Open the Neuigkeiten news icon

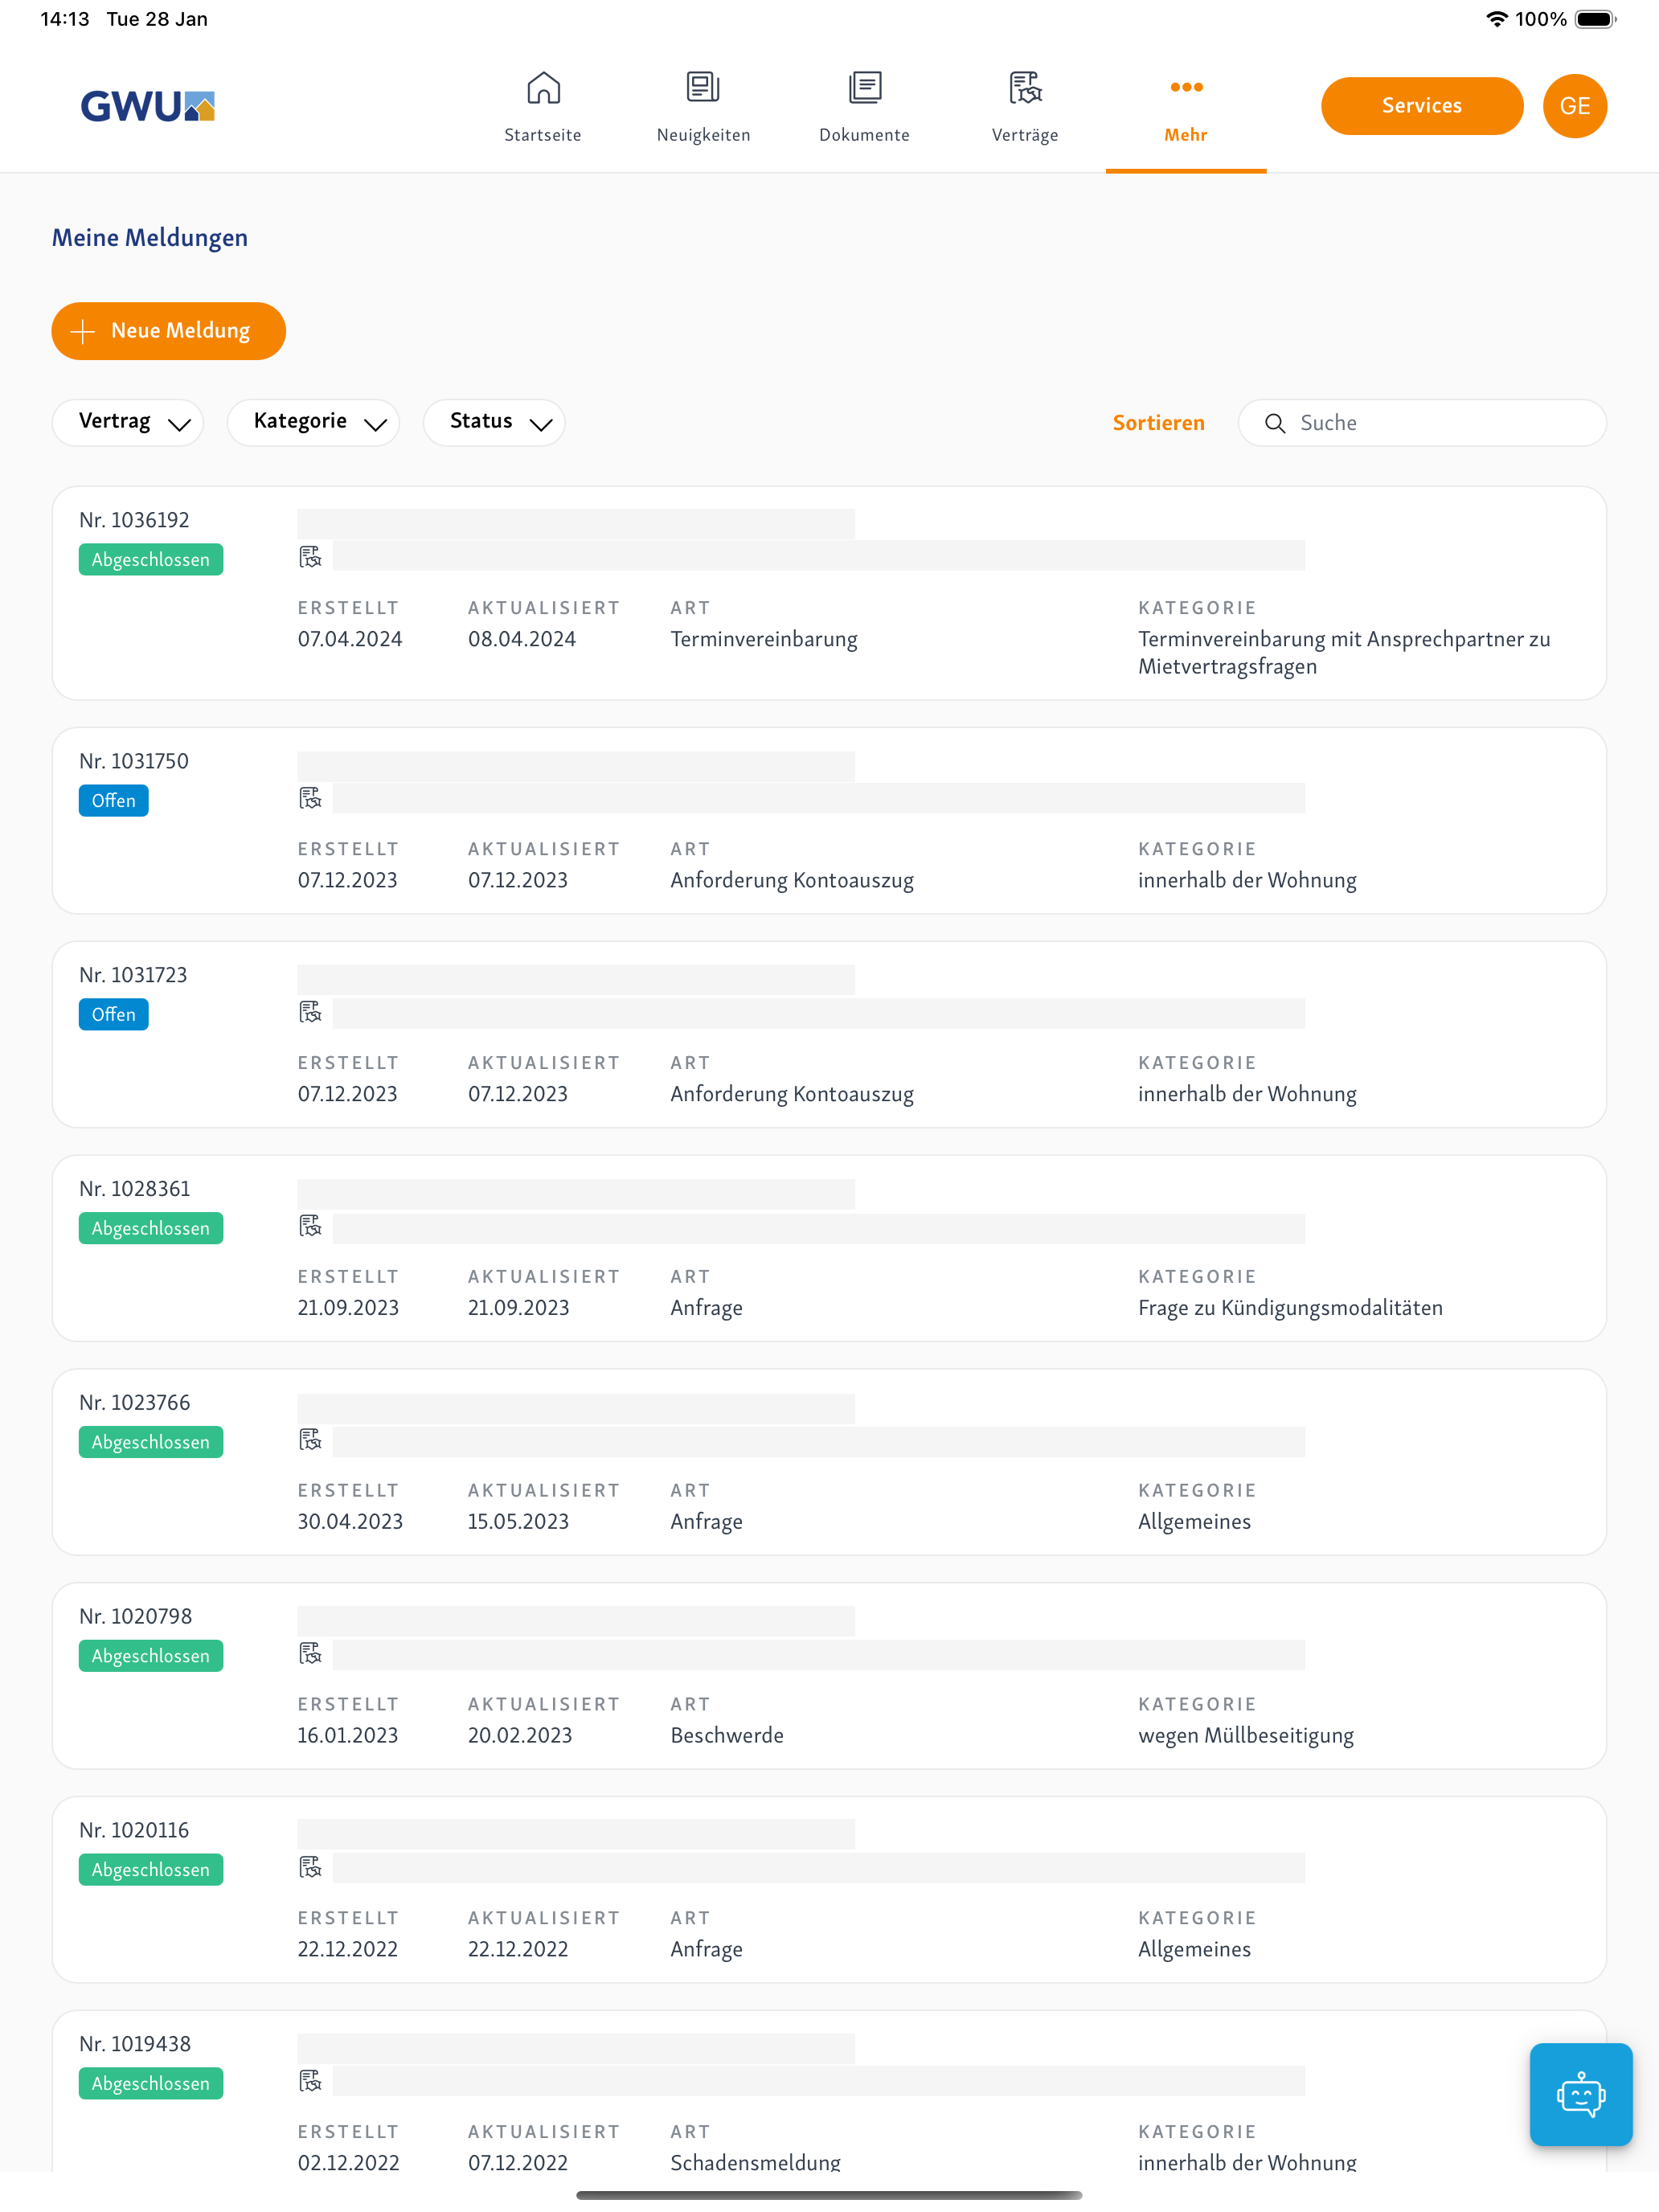pyautogui.click(x=703, y=88)
